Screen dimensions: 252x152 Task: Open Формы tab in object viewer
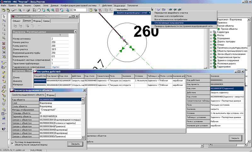pyautogui.click(x=50, y=95)
